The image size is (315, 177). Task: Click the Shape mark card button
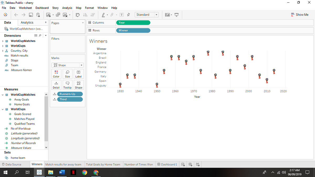pos(78,85)
